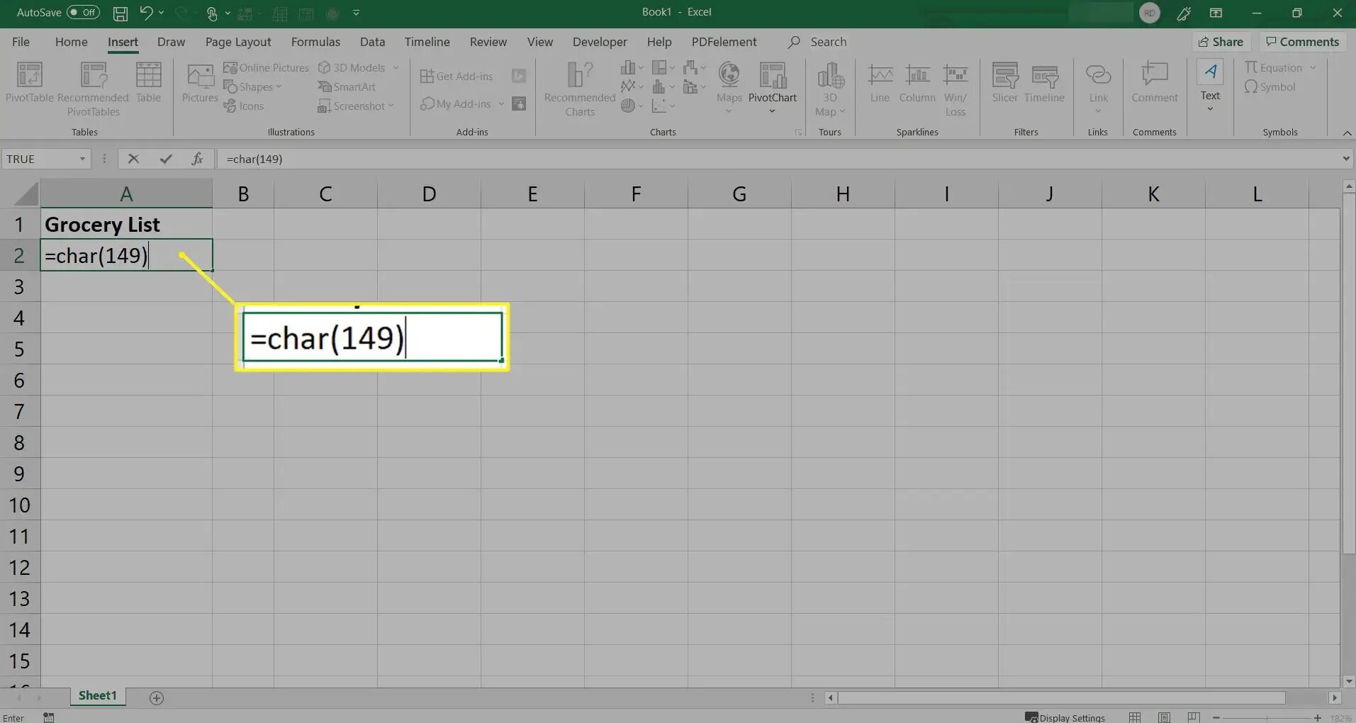
Task: Open the Review tab
Action: click(x=488, y=42)
